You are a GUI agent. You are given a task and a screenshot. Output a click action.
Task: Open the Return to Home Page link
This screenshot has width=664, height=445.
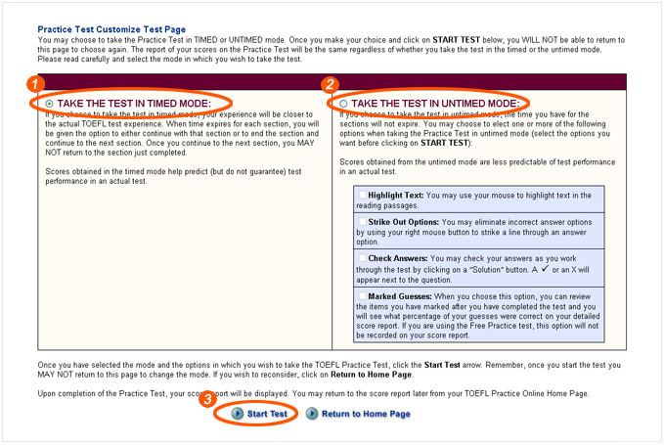[366, 414]
